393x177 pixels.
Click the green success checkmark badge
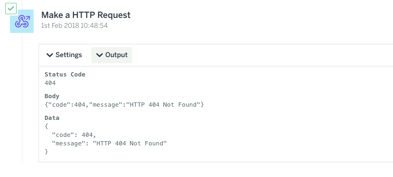pyautogui.click(x=11, y=8)
